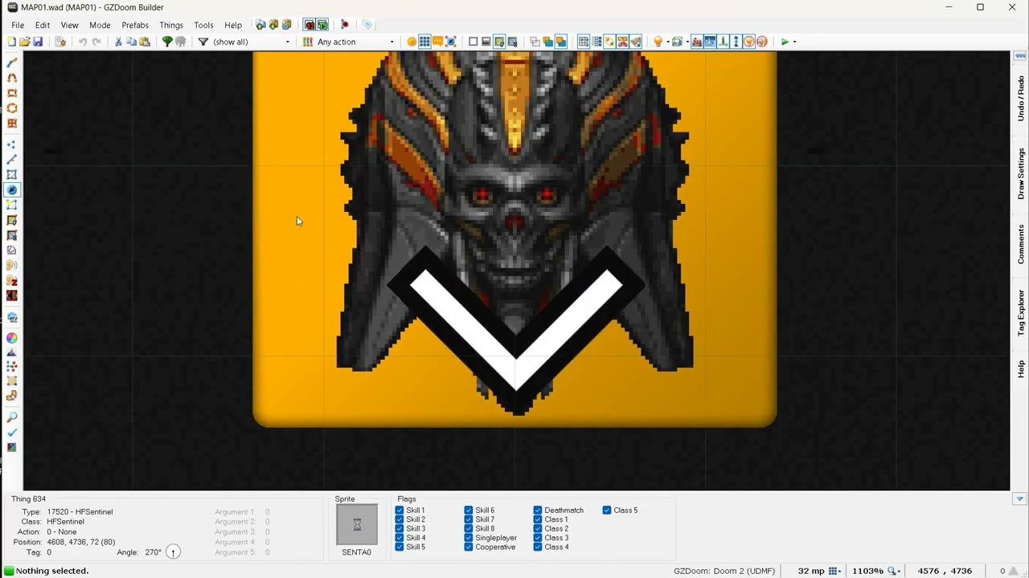Screen dimensions: 1029x578
Task: Switch to Vertices mode
Action: pyautogui.click(x=11, y=144)
